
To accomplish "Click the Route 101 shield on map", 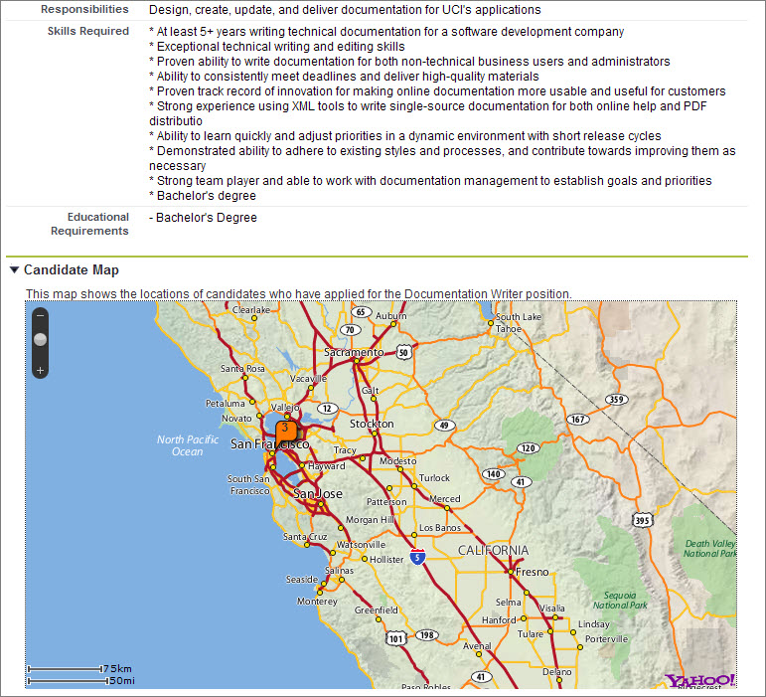I will click(395, 638).
